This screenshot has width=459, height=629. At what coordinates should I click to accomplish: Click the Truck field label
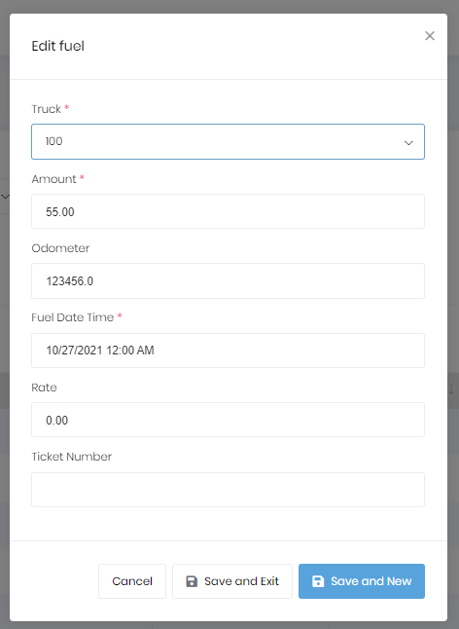click(x=47, y=109)
